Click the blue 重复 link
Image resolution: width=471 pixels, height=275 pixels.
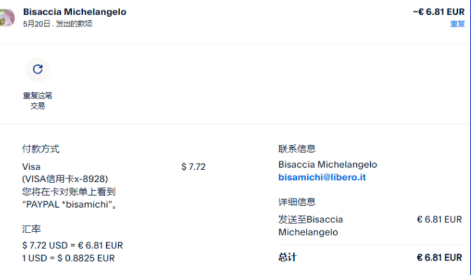457,24
